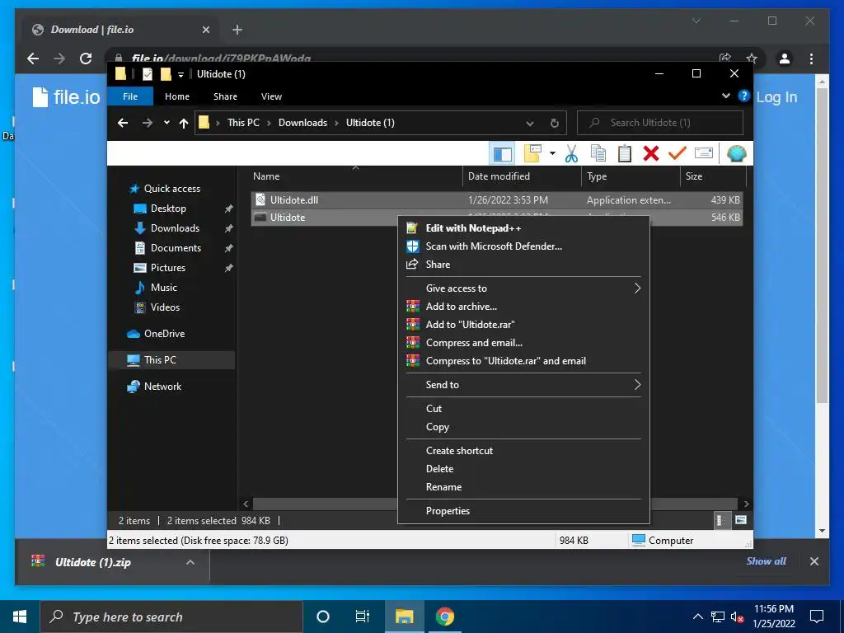Image resolution: width=844 pixels, height=633 pixels.
Task: Choose Add to archive...
Action: tap(523, 307)
